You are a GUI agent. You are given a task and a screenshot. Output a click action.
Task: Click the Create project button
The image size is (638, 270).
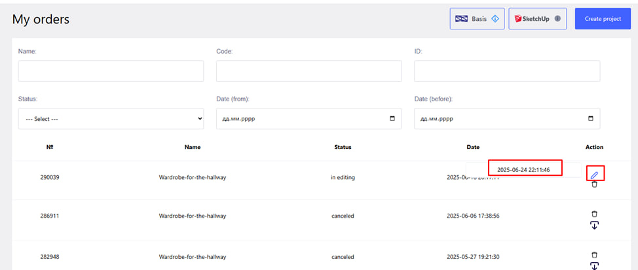pos(602,19)
